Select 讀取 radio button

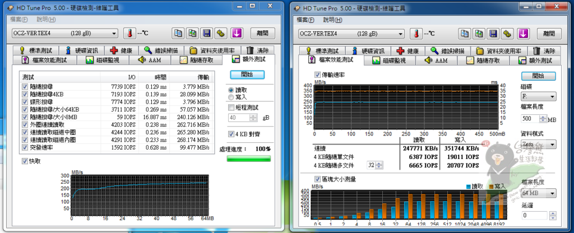pos(230,90)
